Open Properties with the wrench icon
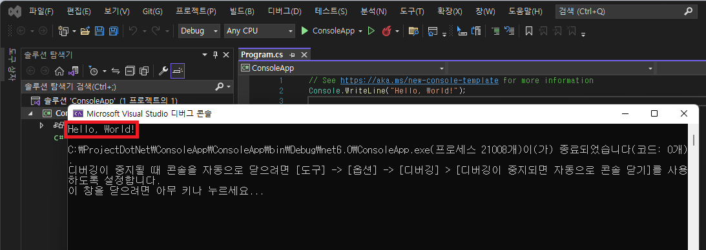The height and width of the screenshot is (250, 706). [163, 71]
